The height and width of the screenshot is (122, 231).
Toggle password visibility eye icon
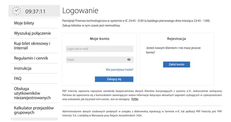pos(129,60)
